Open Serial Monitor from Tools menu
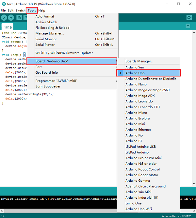 pos(72,39)
